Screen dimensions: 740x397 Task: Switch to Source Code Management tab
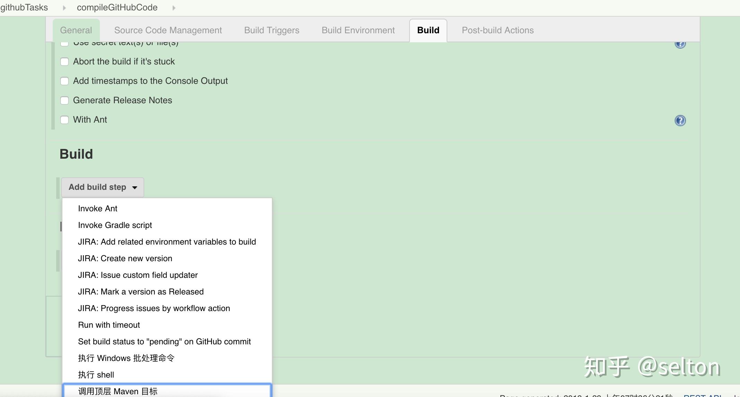[168, 30]
